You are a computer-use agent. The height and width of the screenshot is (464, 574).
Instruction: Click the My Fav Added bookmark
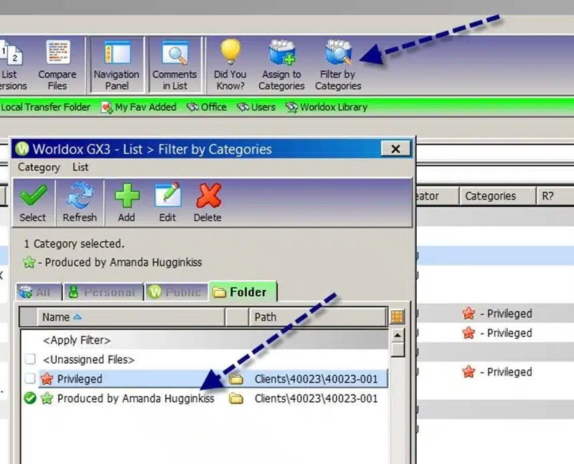click(x=139, y=107)
